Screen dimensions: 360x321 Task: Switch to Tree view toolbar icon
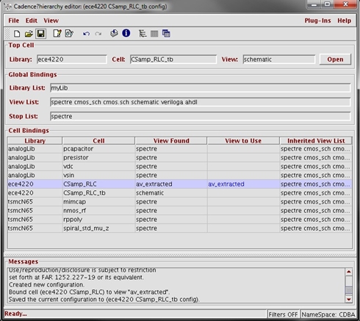click(x=143, y=34)
